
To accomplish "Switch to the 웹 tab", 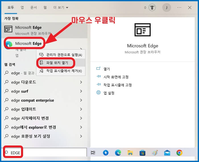I will (x=45, y=7).
